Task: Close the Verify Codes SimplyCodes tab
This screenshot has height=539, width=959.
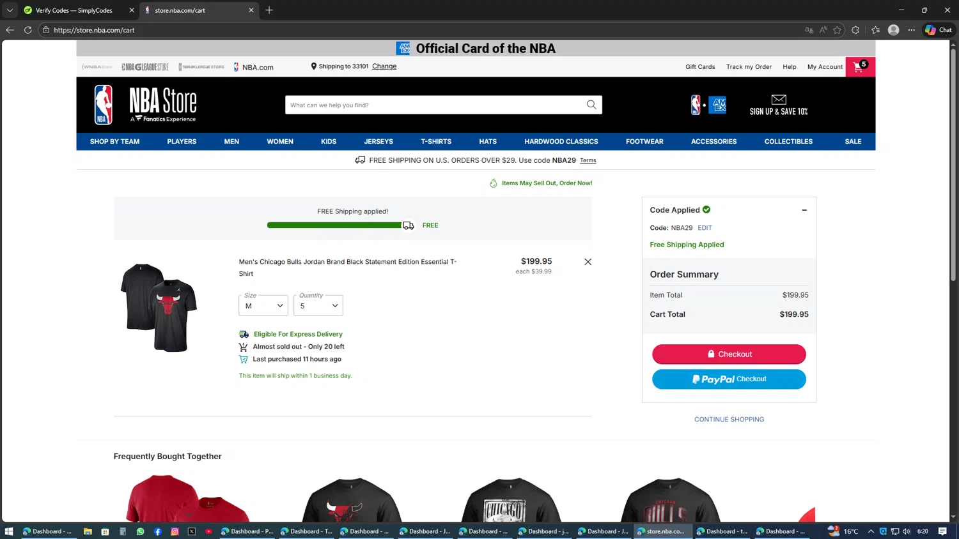Action: (x=132, y=10)
